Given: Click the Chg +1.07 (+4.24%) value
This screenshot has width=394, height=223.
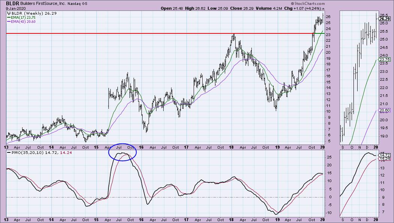Looking at the screenshot, I should 303,8.
